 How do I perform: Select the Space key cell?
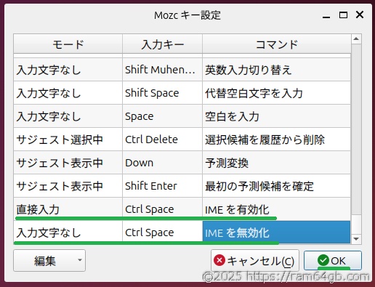(162, 116)
